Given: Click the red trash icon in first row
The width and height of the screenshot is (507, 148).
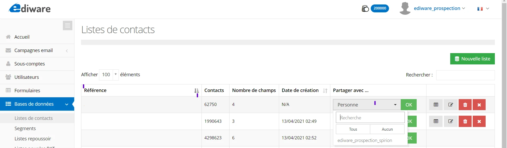Looking at the screenshot, I should [x=465, y=105].
